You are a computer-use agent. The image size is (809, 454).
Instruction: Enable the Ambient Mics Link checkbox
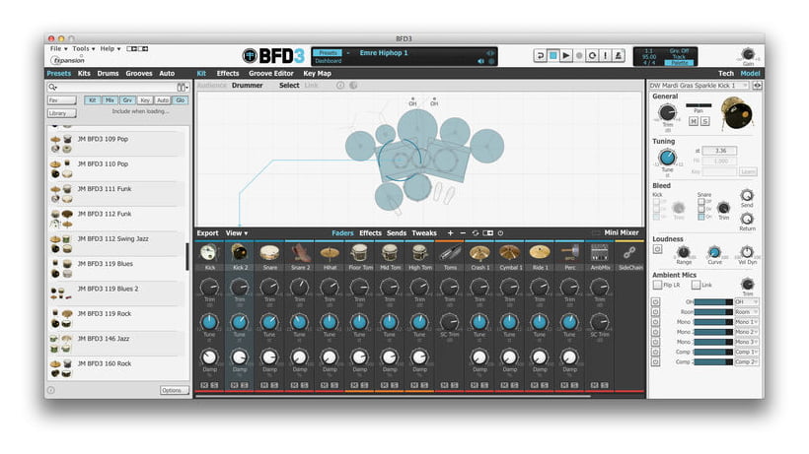[696, 285]
